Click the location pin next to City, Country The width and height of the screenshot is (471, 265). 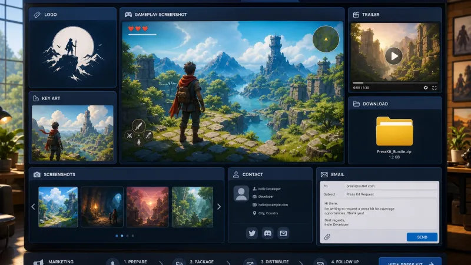click(x=254, y=213)
